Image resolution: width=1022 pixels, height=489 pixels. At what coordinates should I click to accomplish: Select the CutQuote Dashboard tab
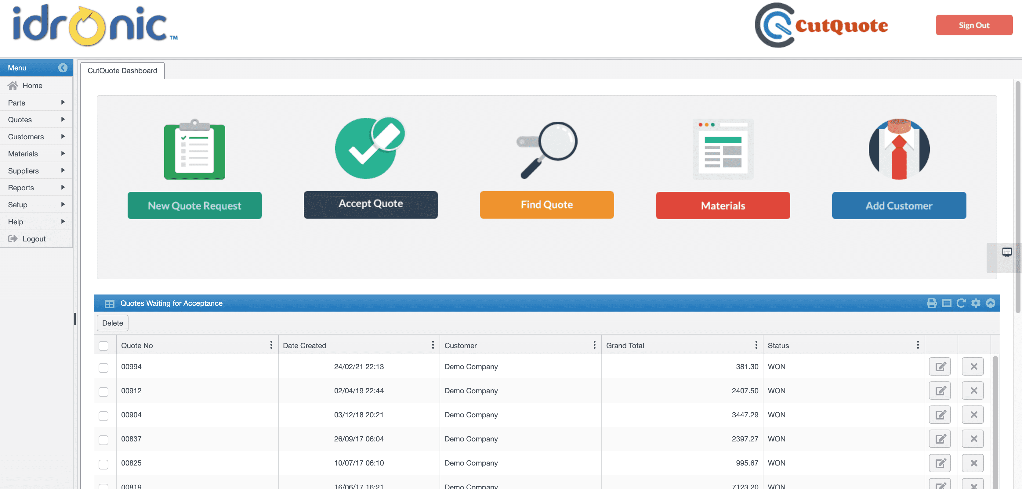coord(122,70)
